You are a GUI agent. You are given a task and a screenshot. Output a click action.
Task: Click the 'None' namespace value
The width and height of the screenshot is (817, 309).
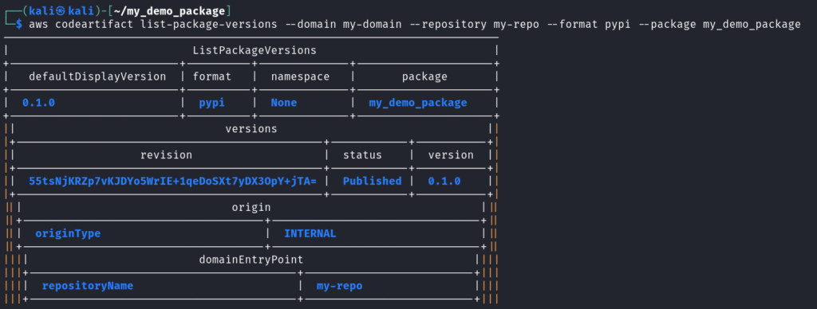(284, 103)
